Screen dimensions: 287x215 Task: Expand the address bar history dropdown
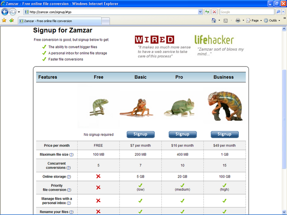coord(200,12)
